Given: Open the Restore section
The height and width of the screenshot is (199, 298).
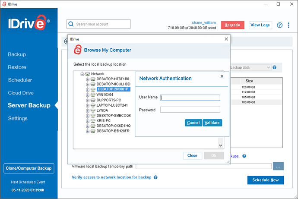Looking at the screenshot, I should (17, 67).
